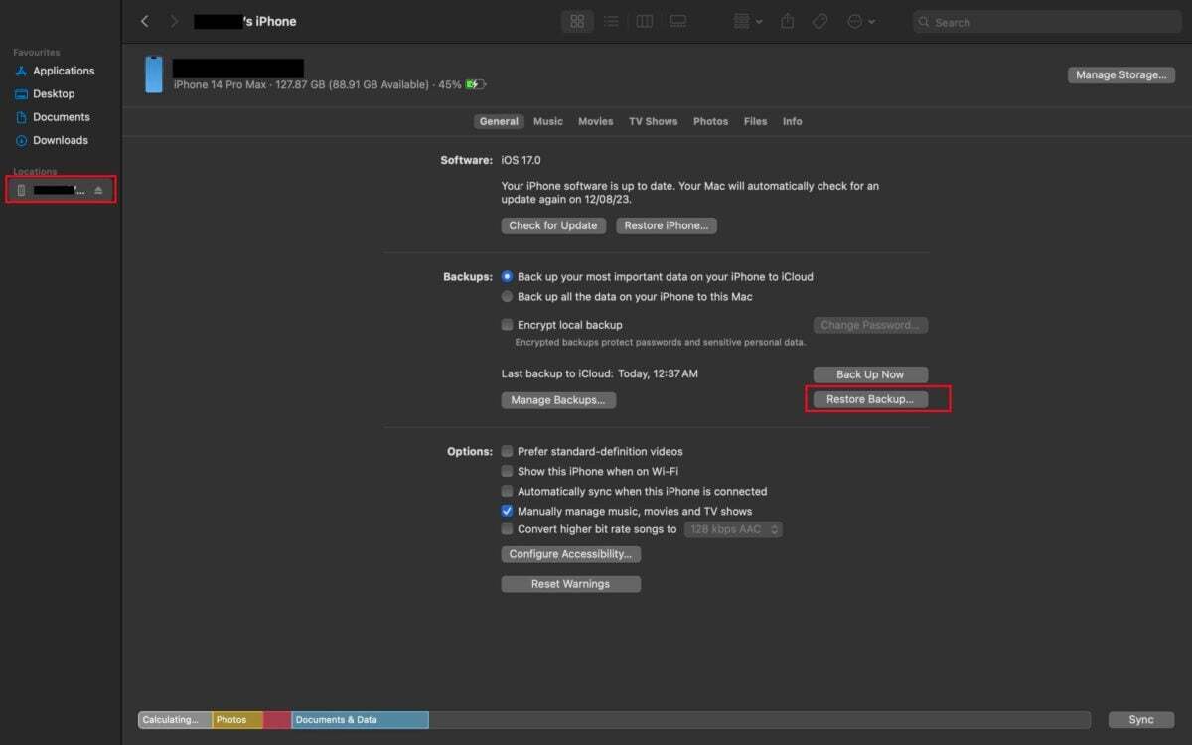
Task: Click the blue Documents & Data segment
Action: (360, 720)
